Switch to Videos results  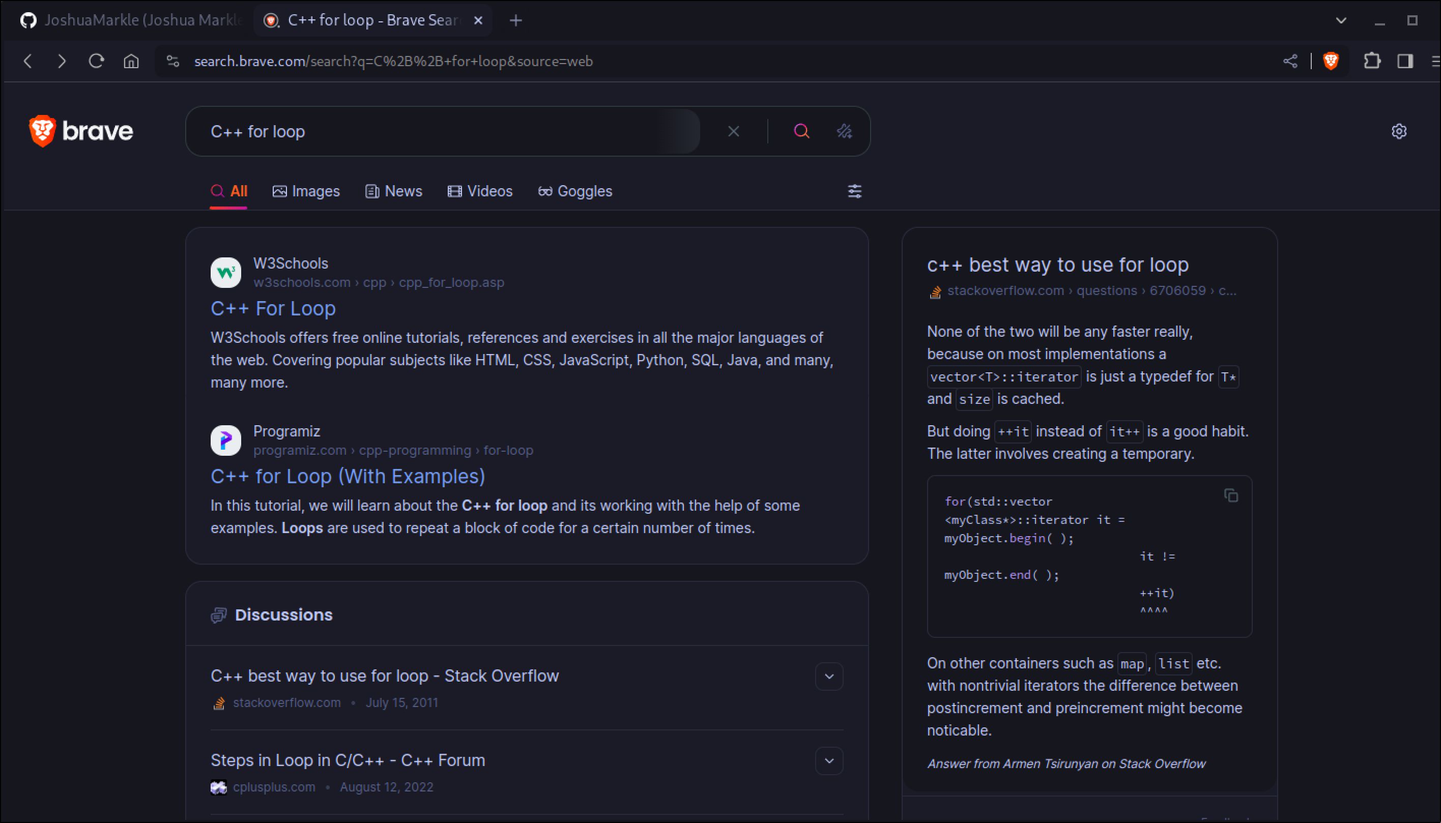coord(480,191)
